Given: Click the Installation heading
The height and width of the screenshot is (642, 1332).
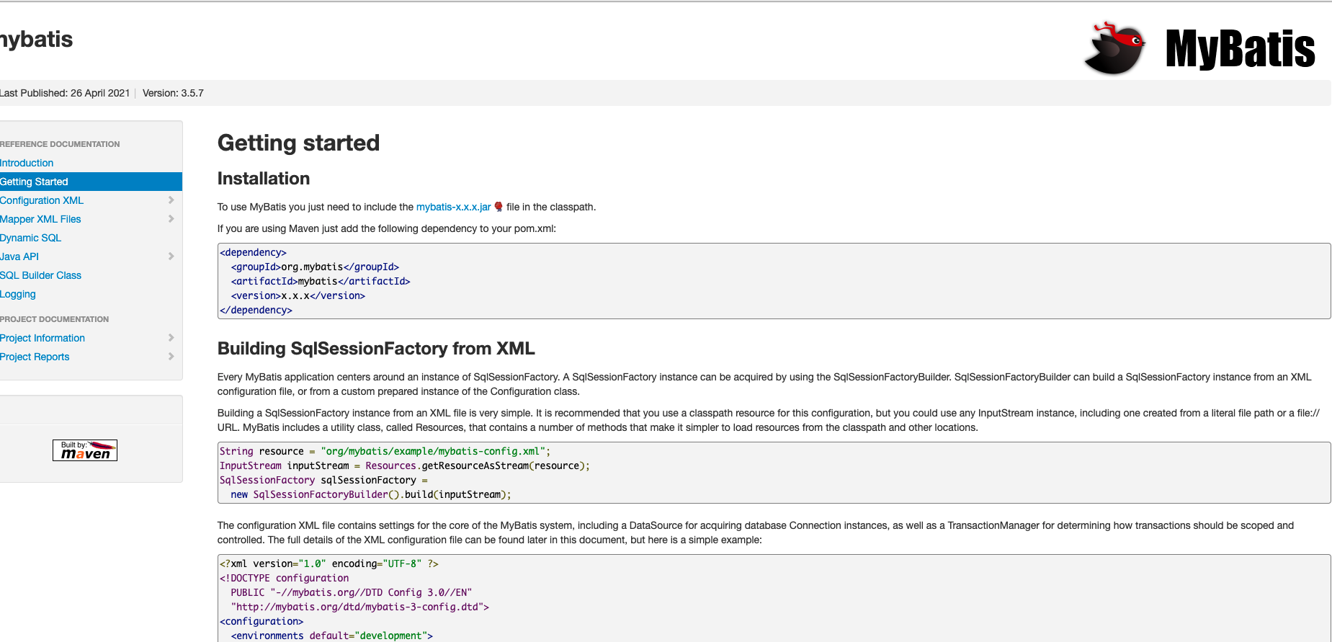Looking at the screenshot, I should coord(264,179).
